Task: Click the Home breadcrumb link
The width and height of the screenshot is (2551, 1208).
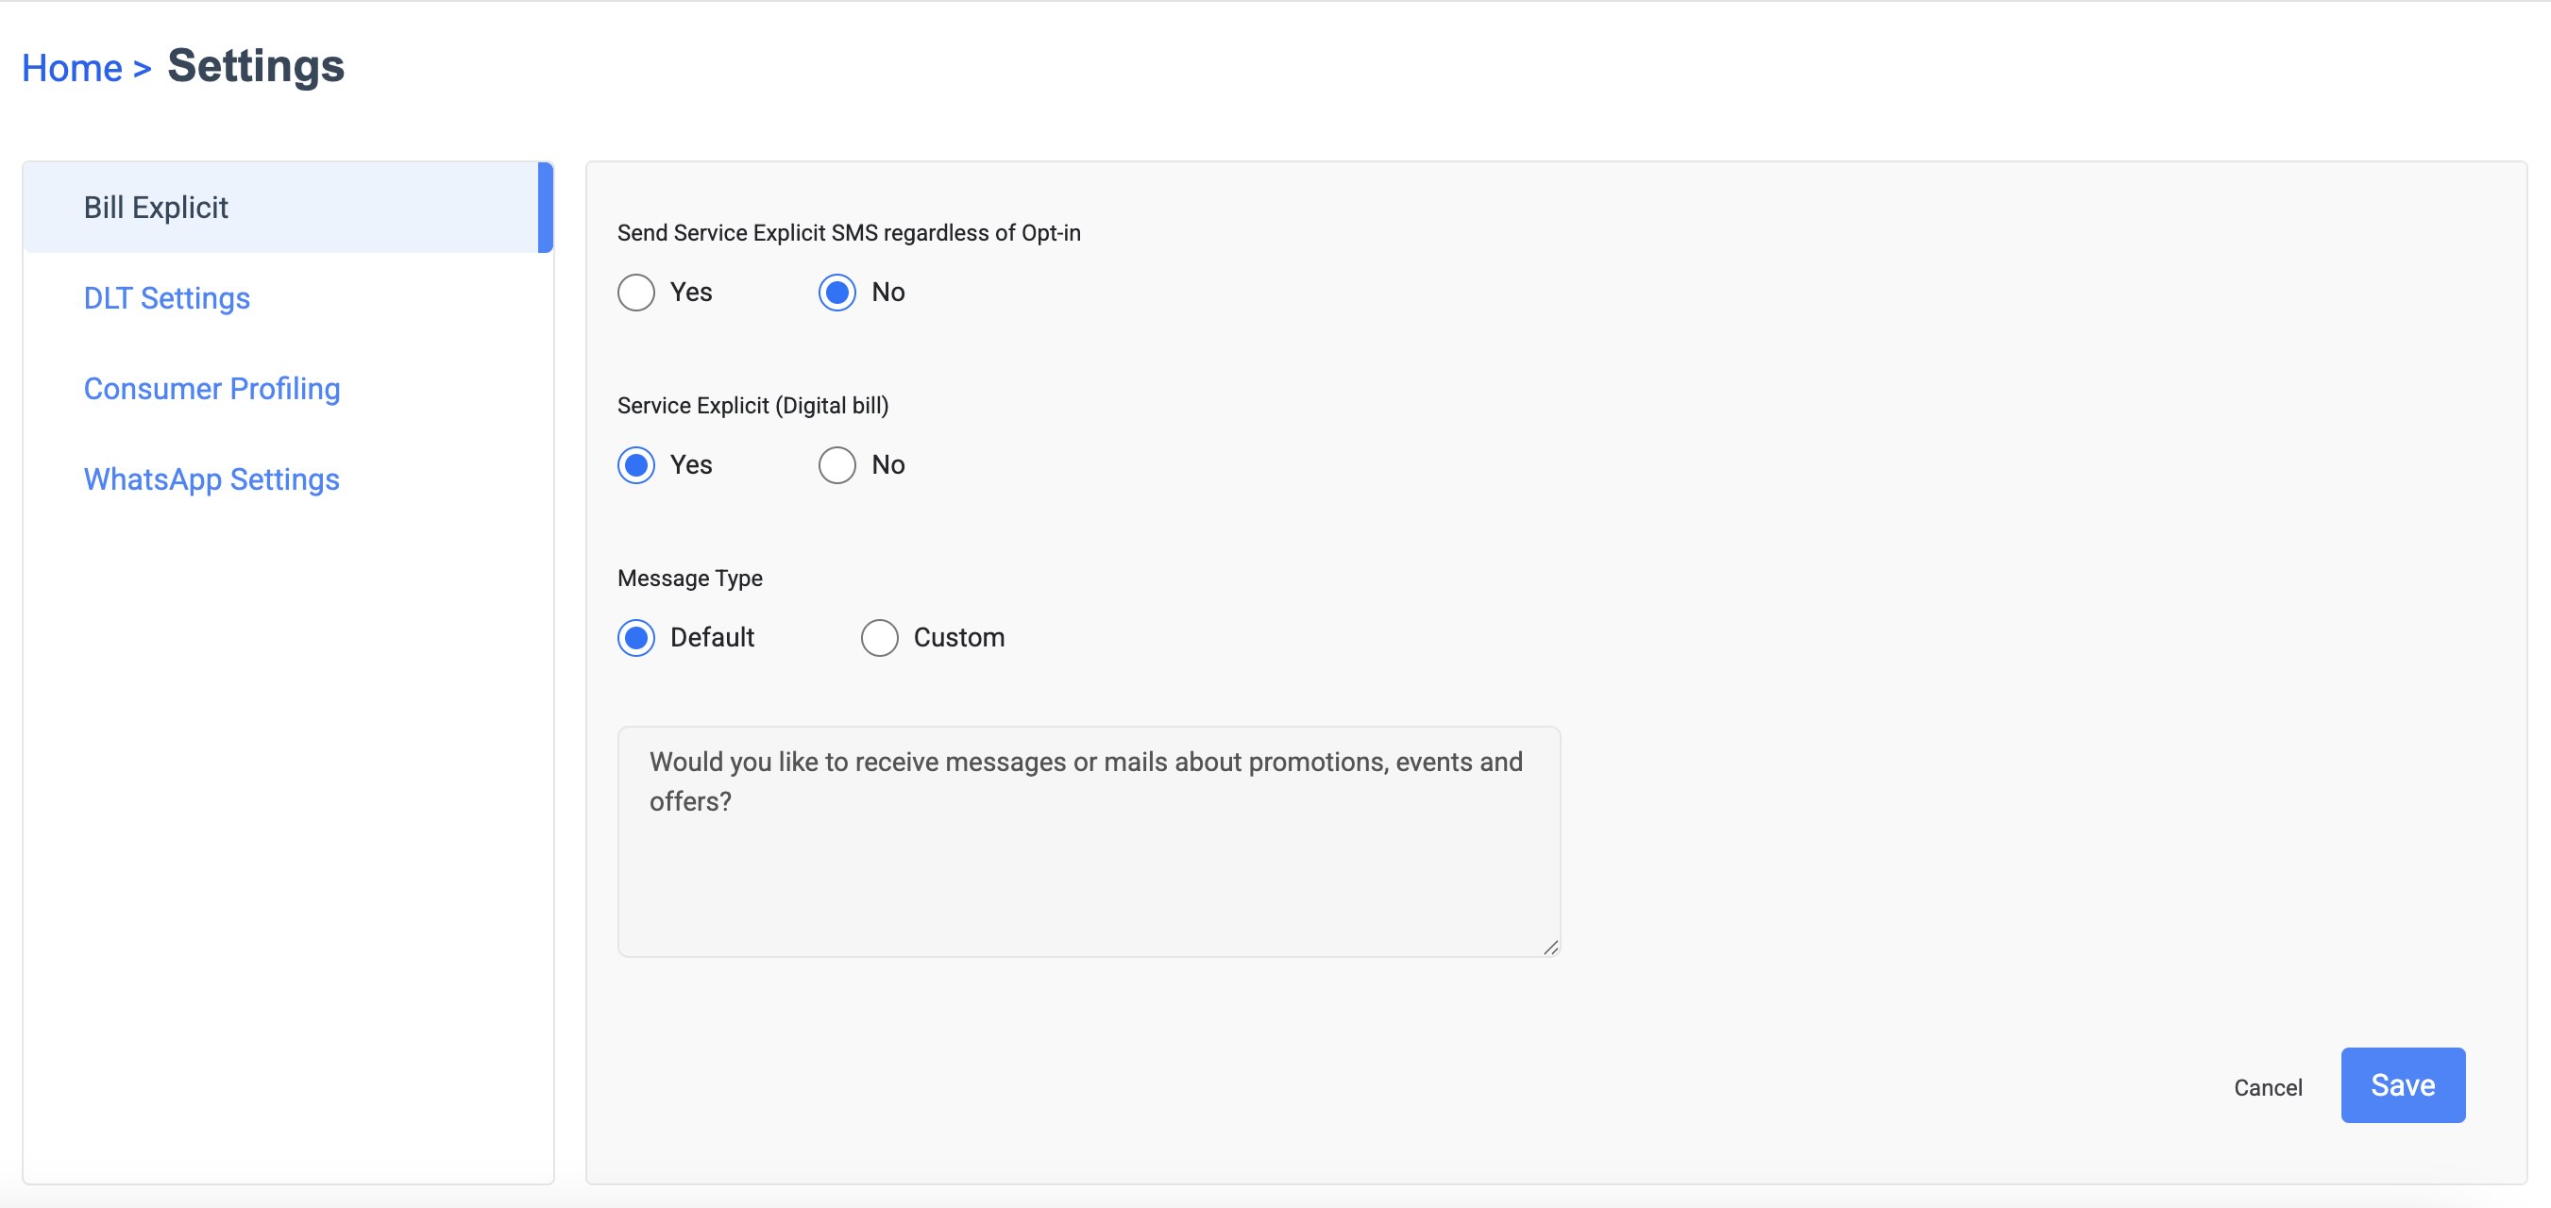Action: point(73,68)
